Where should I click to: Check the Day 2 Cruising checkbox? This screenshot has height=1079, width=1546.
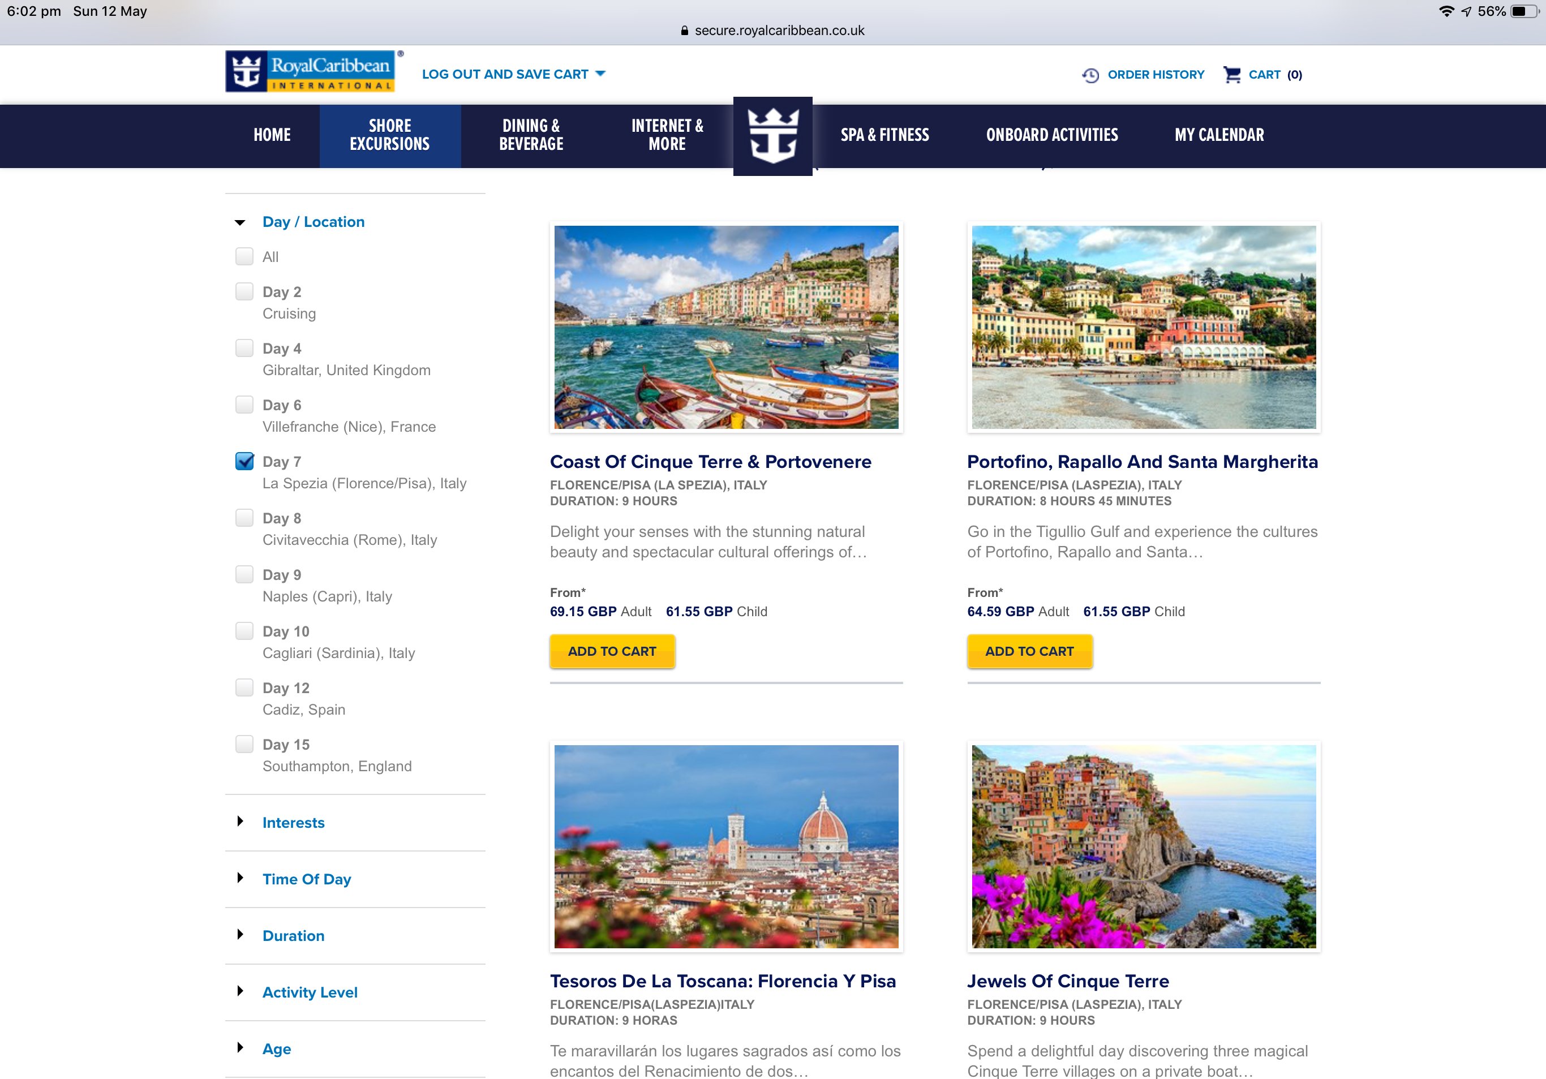244,291
